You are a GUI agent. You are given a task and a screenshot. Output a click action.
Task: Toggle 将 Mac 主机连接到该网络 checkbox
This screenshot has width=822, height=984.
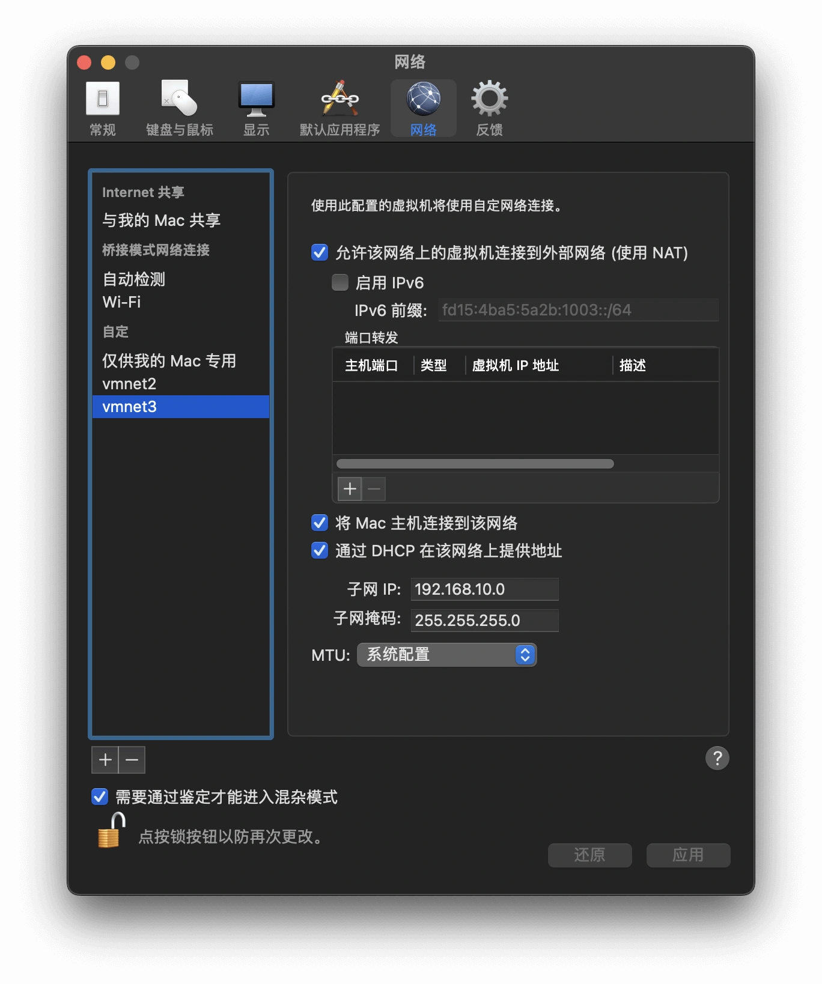pyautogui.click(x=320, y=523)
